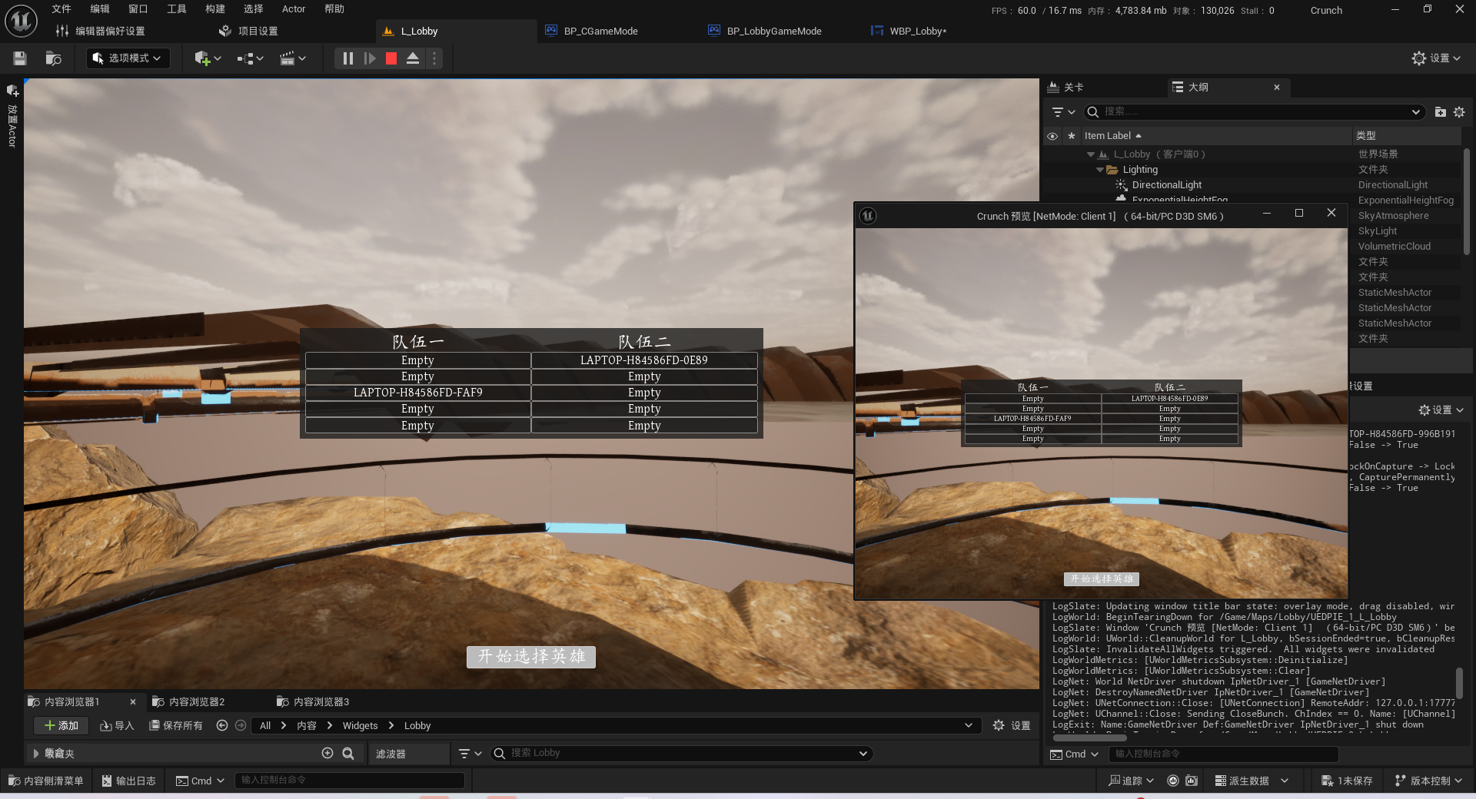Click the trace record circle icon
The image size is (1476, 799).
(1173, 781)
